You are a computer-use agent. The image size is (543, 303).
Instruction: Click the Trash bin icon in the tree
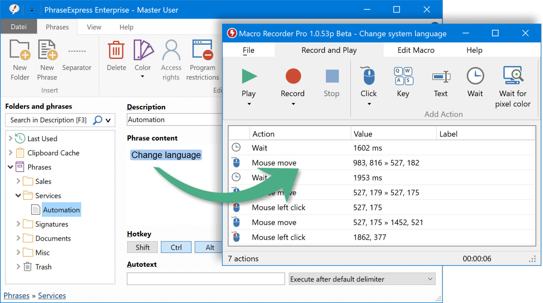click(x=27, y=267)
